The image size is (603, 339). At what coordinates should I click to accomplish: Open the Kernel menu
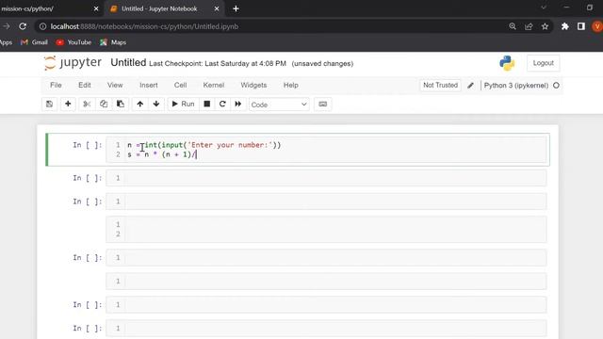coord(214,85)
